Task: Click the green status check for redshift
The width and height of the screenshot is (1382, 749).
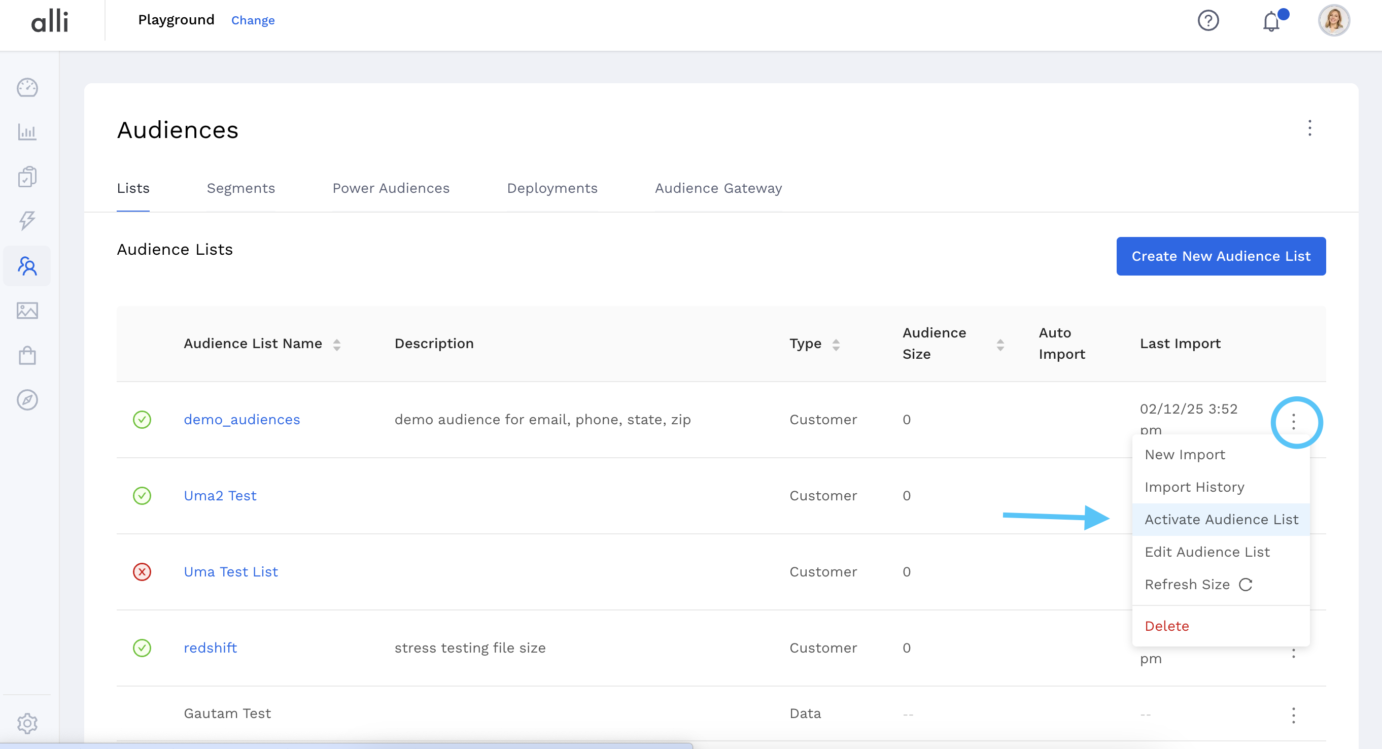Action: coord(142,648)
